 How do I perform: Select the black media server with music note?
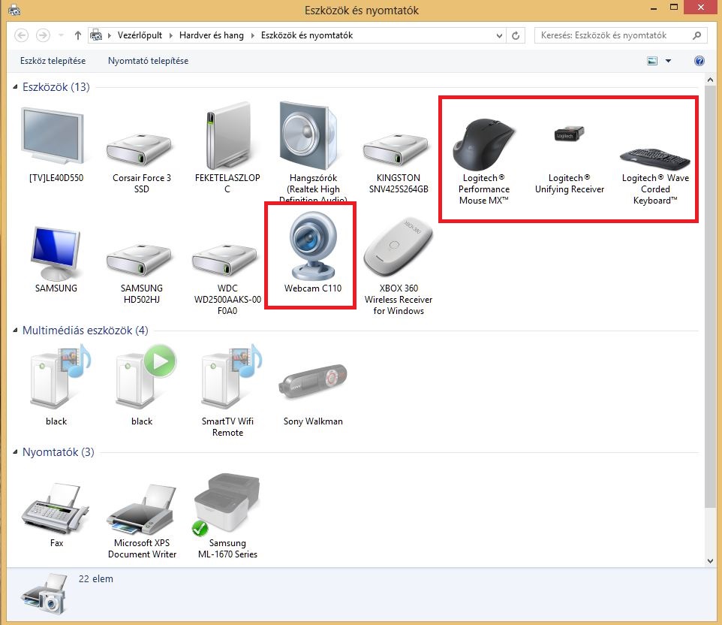pos(60,377)
